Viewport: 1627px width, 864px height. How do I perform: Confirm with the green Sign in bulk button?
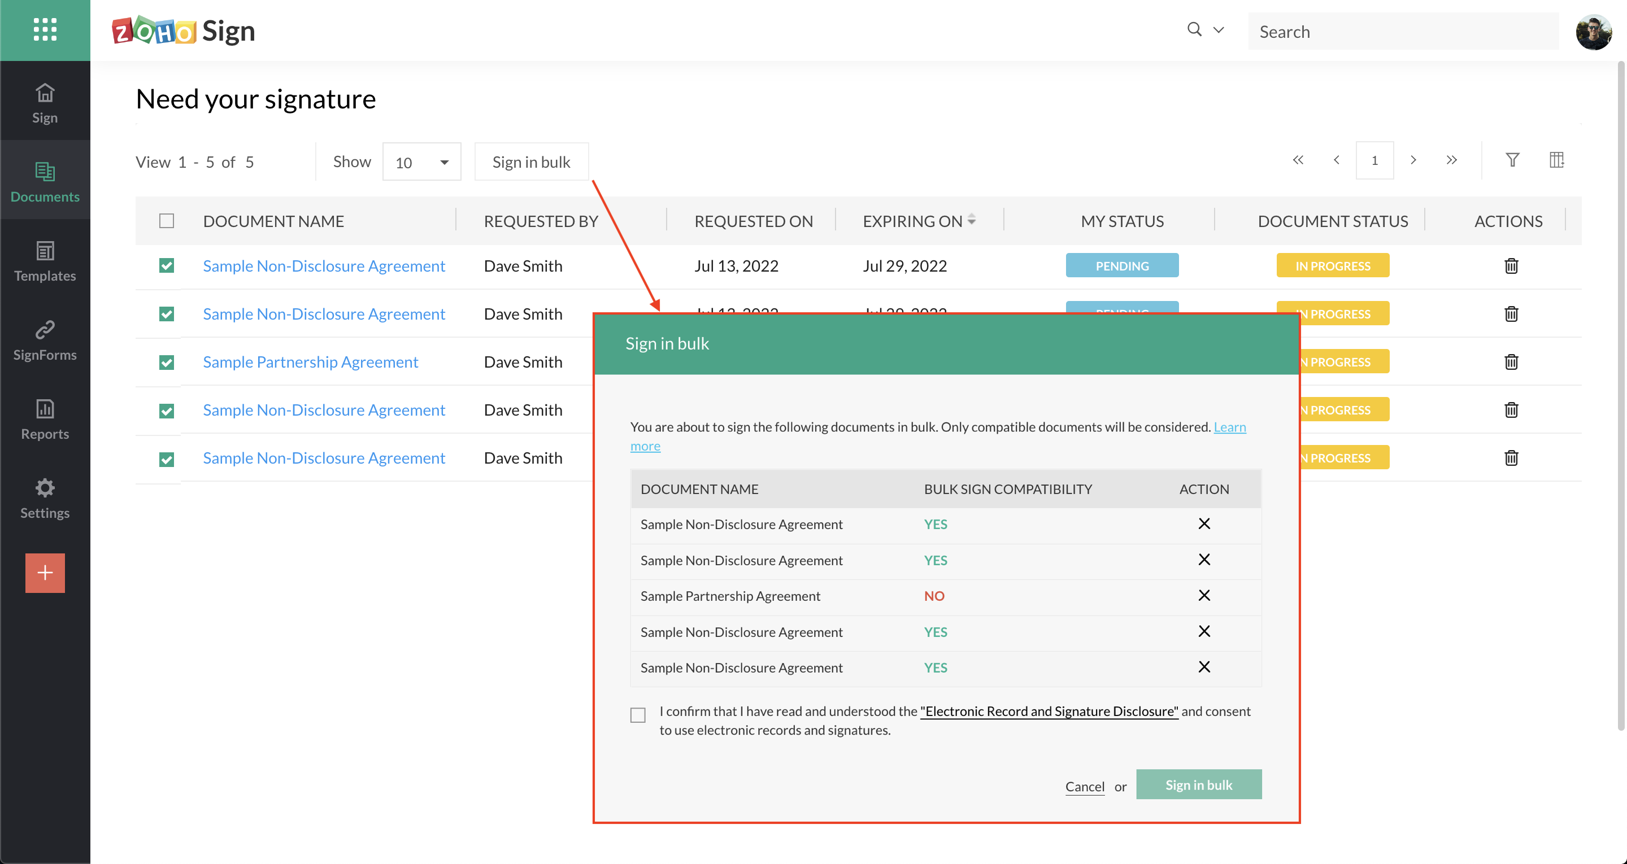1198,784
